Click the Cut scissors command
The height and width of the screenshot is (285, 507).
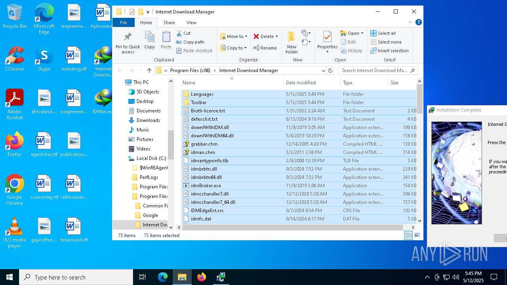(x=183, y=33)
